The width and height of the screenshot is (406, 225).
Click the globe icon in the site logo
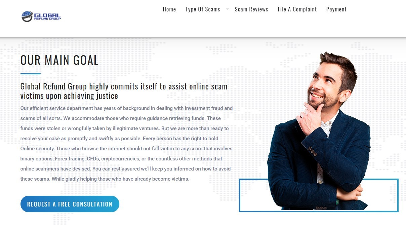(x=27, y=16)
